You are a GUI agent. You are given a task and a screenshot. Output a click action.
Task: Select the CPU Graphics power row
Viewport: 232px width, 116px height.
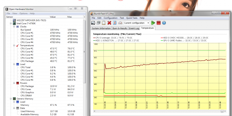tap(44, 93)
